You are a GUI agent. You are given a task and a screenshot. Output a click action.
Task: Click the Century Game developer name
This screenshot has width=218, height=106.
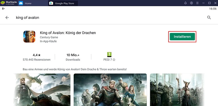point(49,37)
